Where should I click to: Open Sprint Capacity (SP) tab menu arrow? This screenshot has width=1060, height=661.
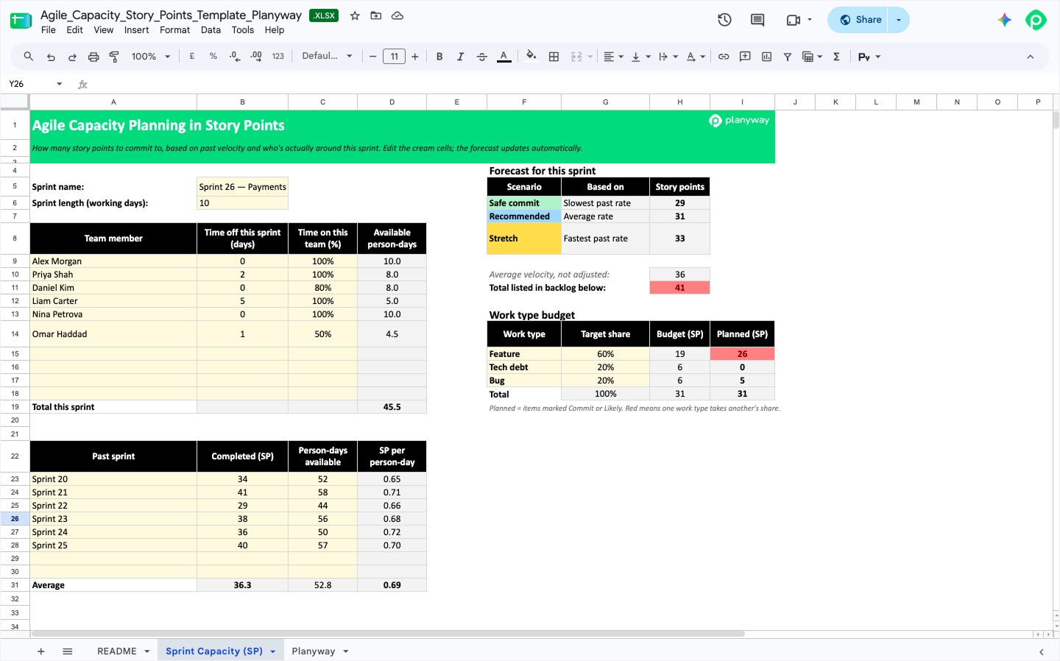[x=272, y=651]
